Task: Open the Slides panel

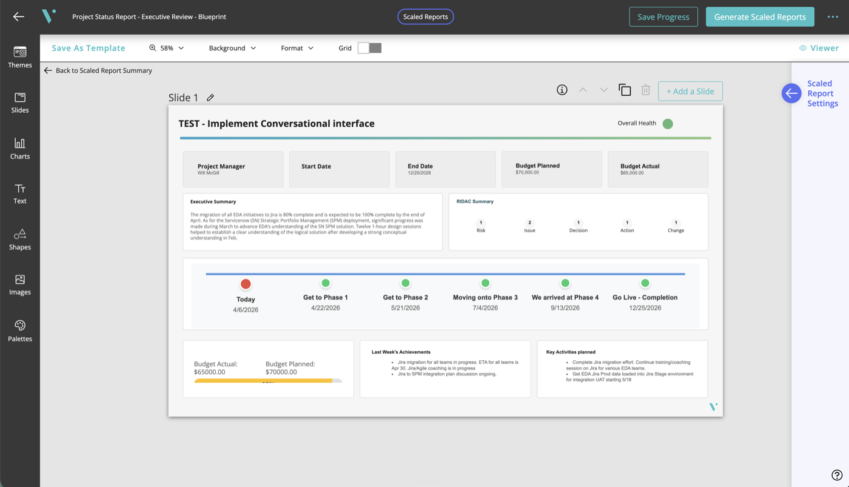Action: [x=20, y=102]
